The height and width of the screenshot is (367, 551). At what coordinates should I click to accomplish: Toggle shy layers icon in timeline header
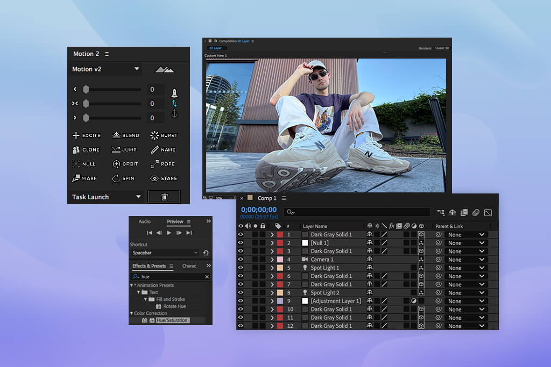point(452,212)
